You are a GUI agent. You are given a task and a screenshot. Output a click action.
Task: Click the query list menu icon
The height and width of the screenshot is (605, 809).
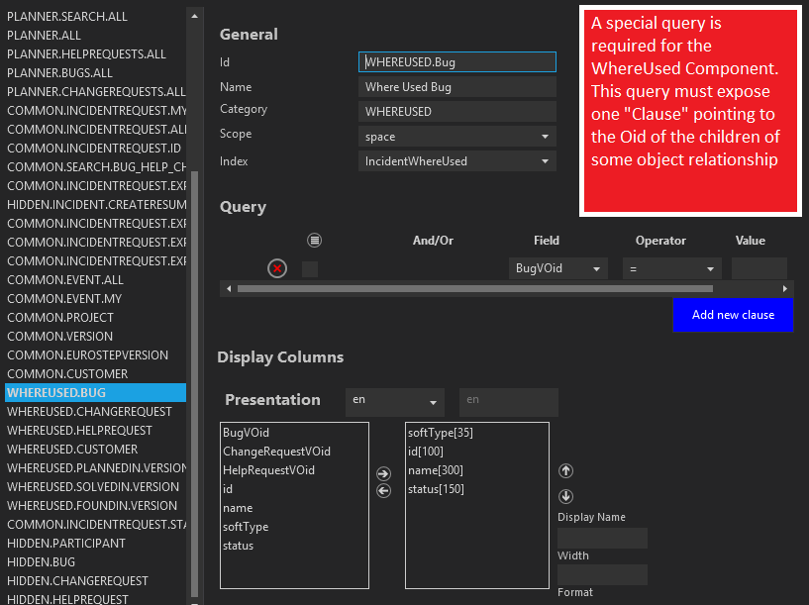tap(314, 241)
